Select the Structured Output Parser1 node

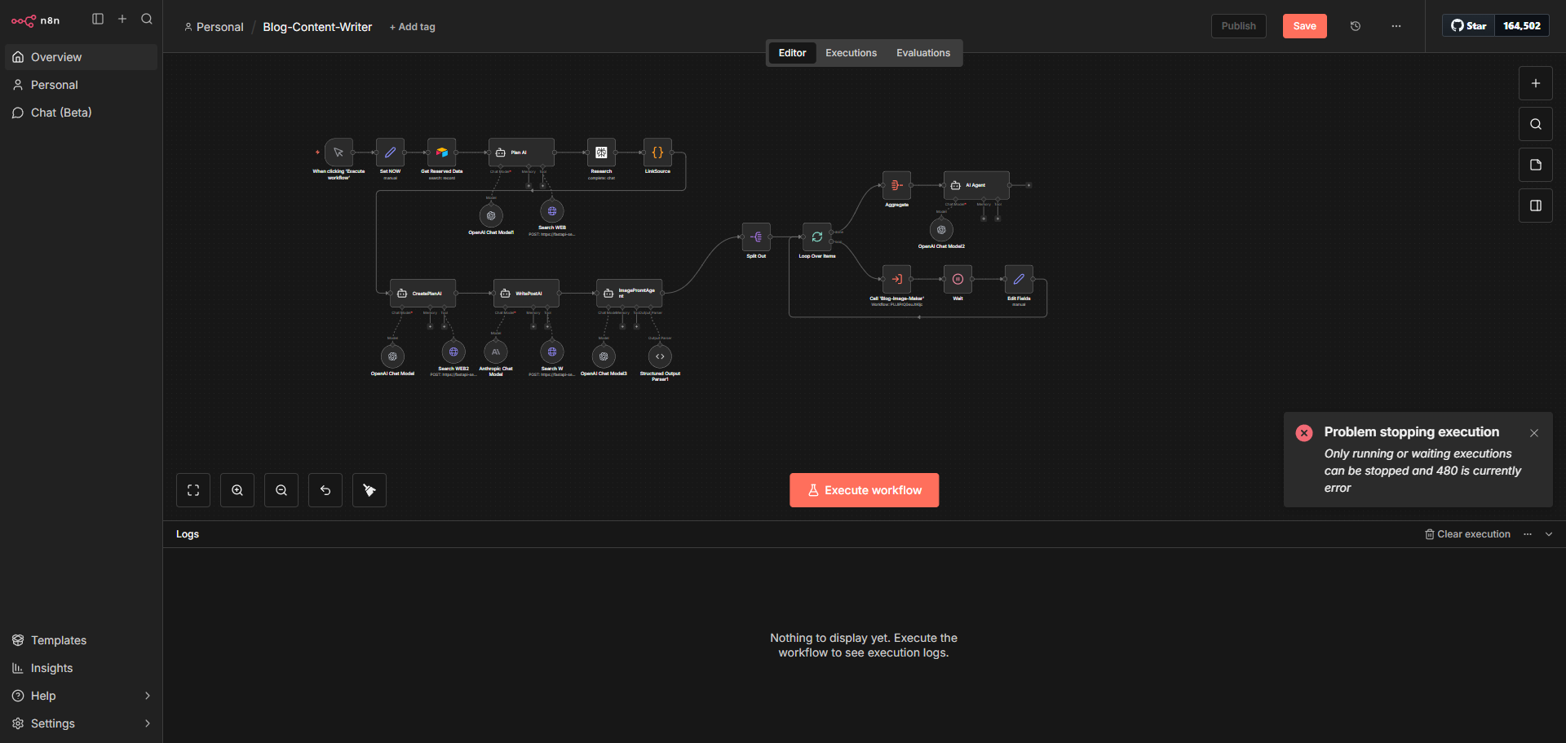click(660, 356)
